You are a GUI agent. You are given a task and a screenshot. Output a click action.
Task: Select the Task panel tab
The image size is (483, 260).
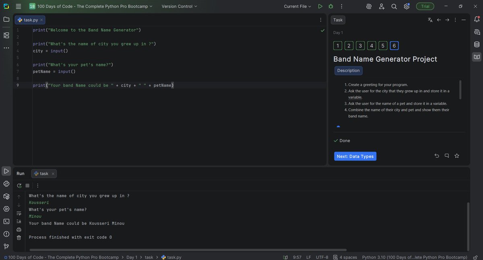coord(338,20)
